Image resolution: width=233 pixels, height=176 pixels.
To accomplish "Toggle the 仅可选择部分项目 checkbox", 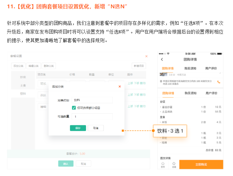I will coord(74,108).
